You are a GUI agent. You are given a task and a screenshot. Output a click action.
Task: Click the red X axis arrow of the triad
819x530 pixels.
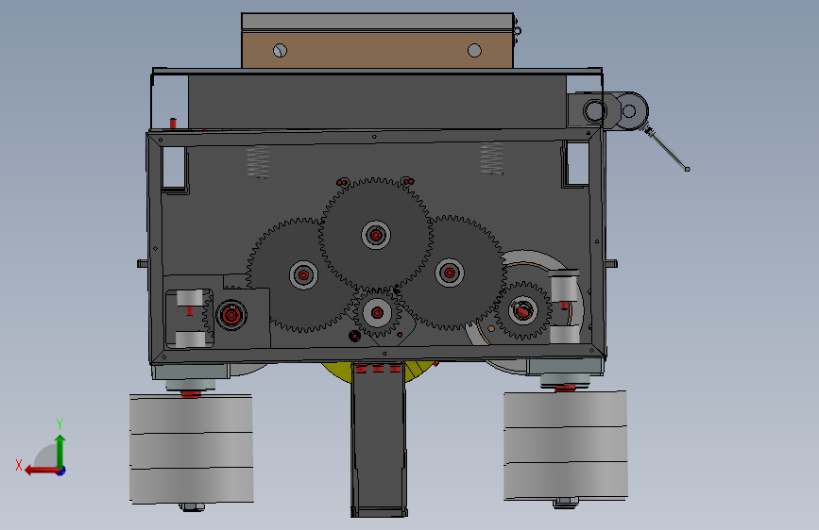(x=41, y=471)
